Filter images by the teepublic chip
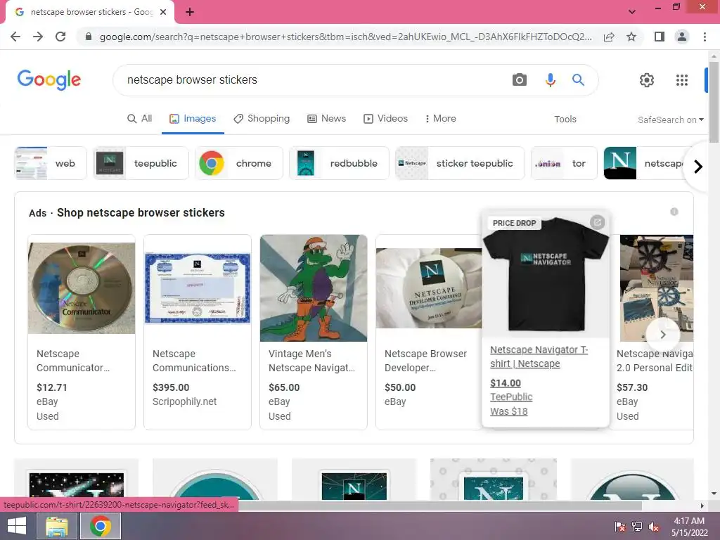The image size is (720, 540). point(141,163)
